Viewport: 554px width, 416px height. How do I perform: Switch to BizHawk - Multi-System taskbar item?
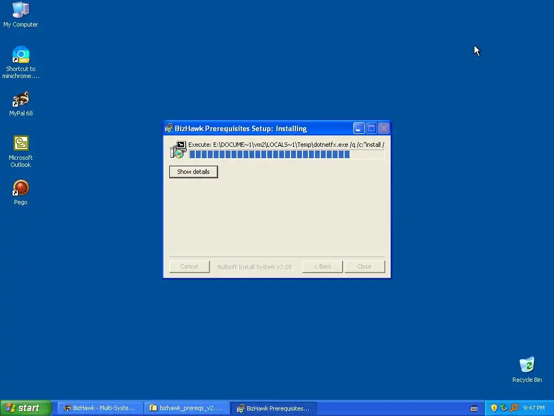click(100, 408)
